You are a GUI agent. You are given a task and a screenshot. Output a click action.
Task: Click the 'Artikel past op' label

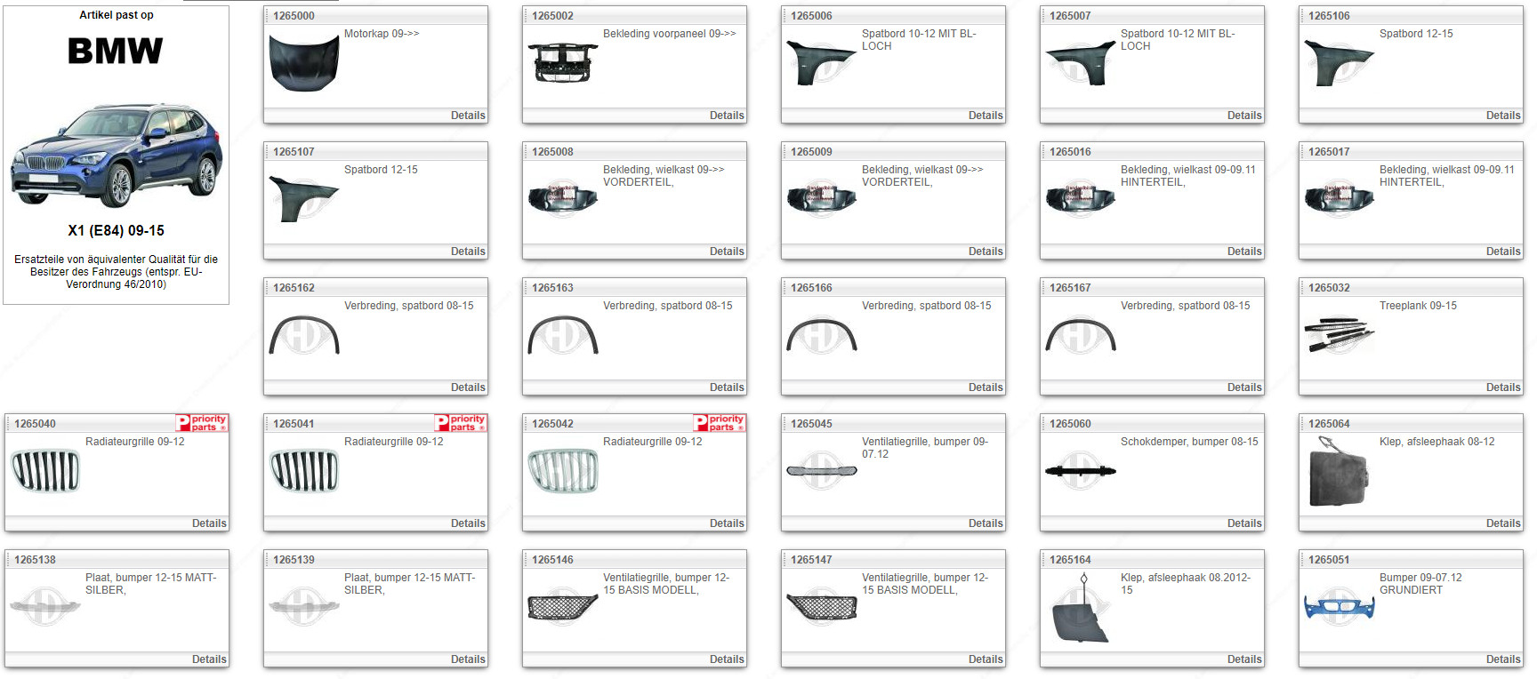(117, 15)
